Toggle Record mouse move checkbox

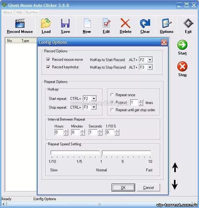(48, 60)
